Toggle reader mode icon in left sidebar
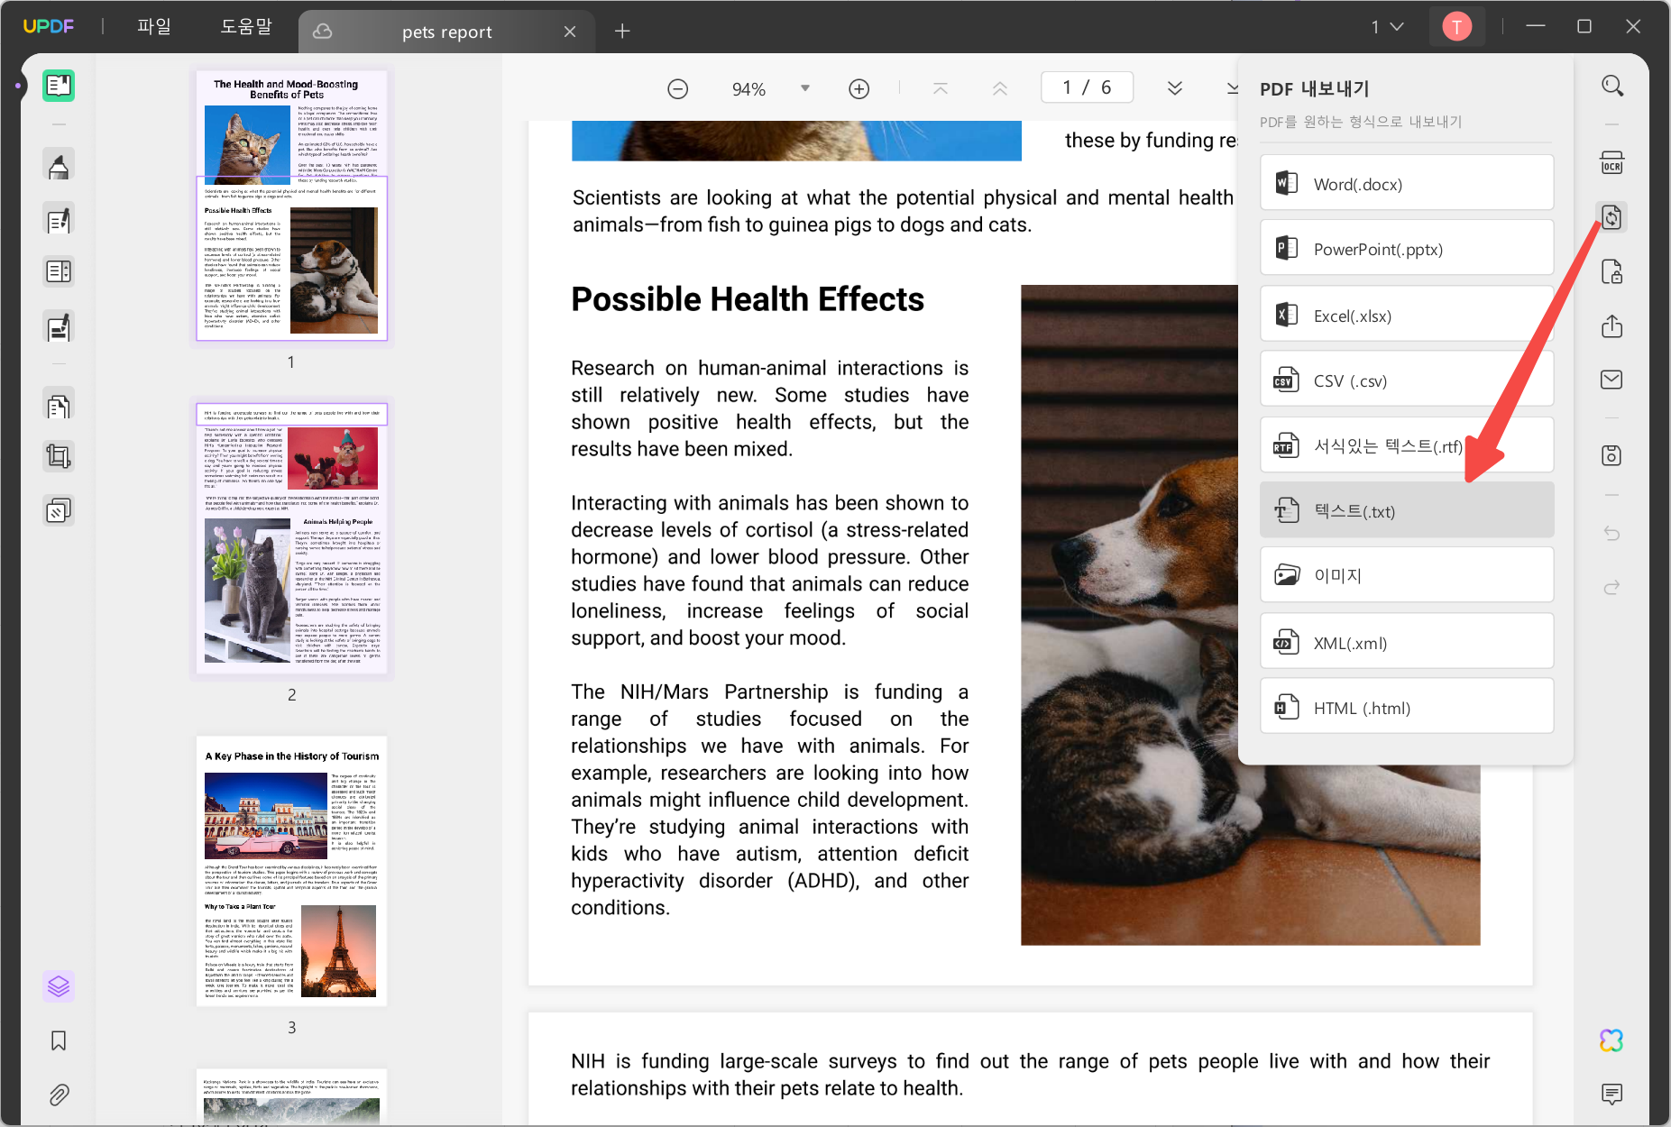This screenshot has width=1671, height=1127. (59, 86)
